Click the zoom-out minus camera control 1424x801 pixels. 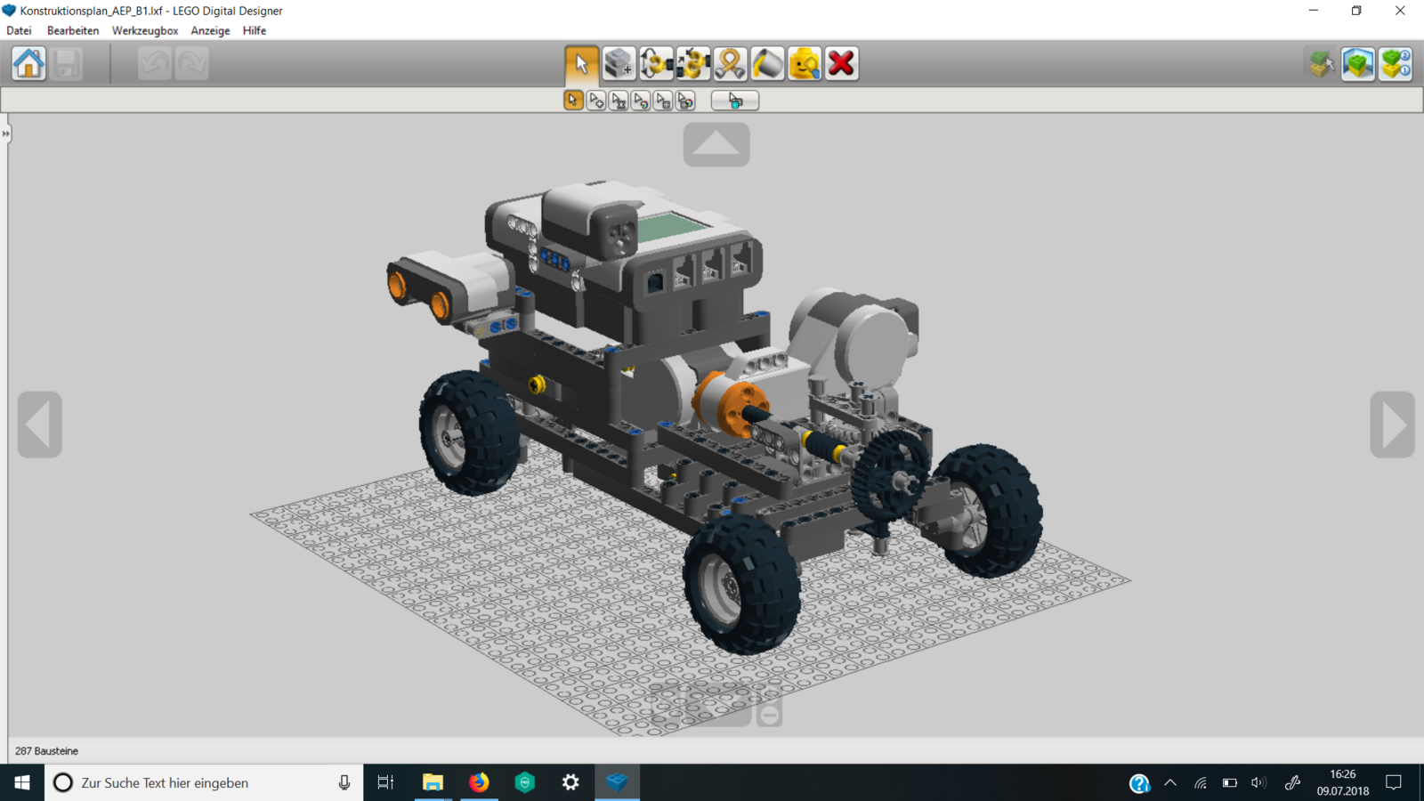[770, 714]
